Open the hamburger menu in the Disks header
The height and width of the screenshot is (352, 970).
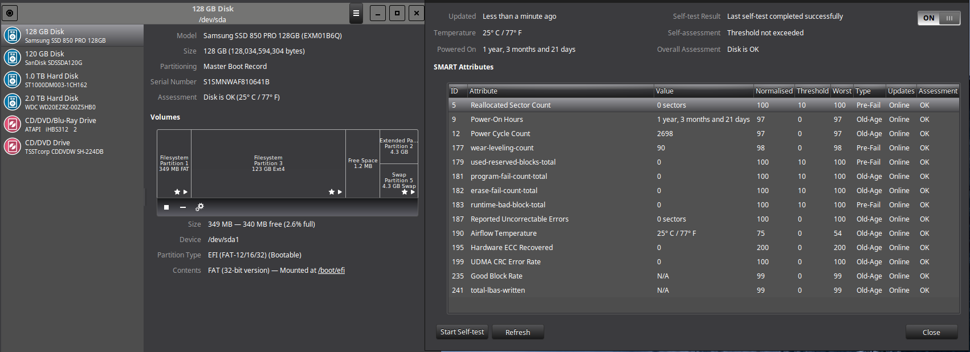[x=356, y=13]
